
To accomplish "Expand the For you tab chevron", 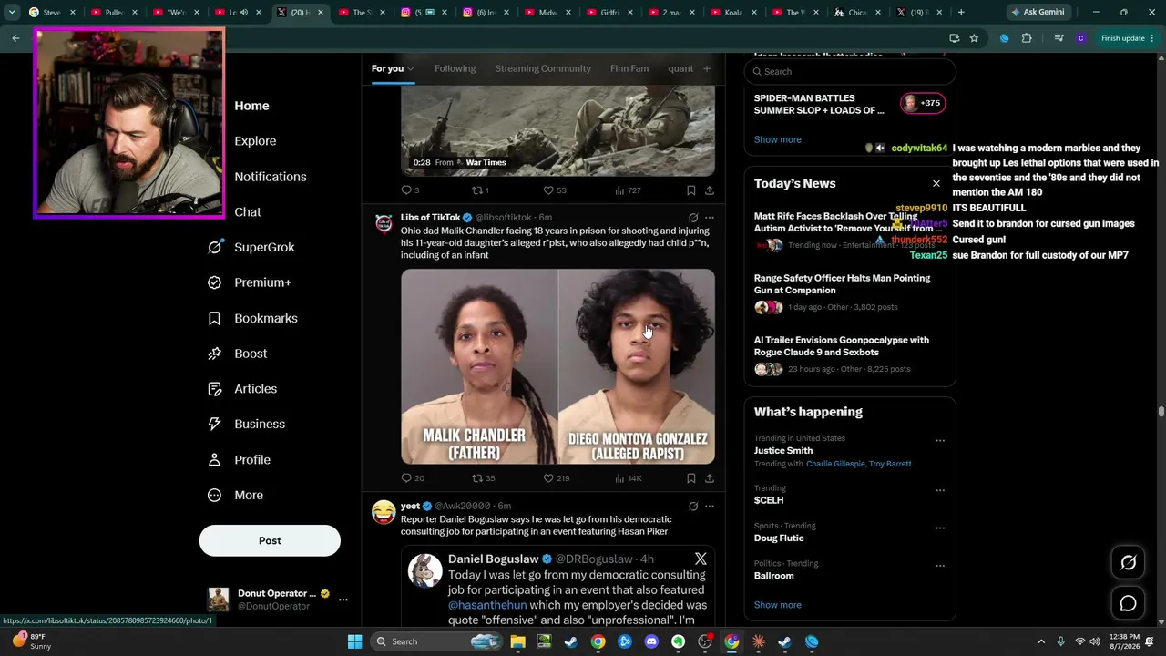I will [x=411, y=69].
